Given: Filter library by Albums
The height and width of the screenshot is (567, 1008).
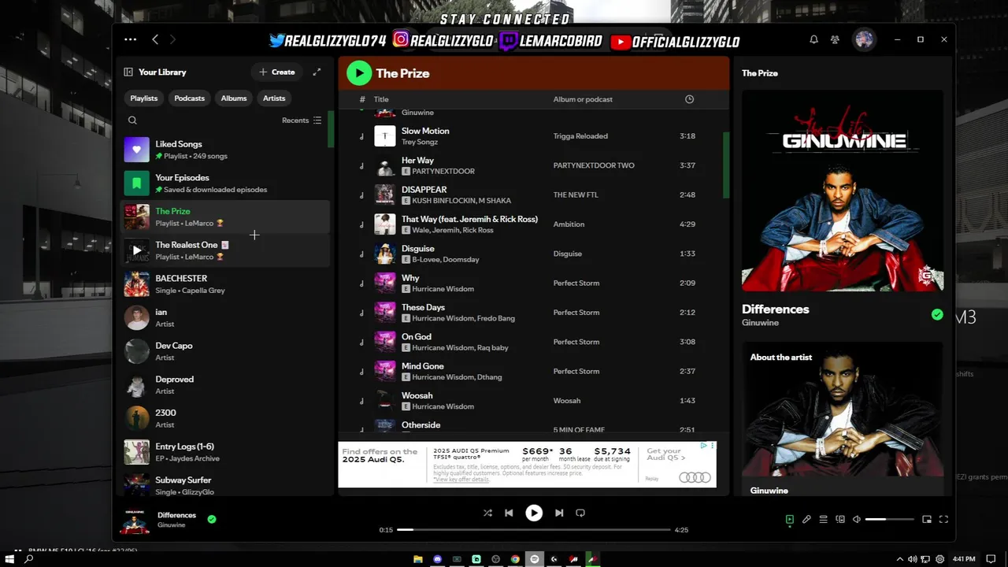Looking at the screenshot, I should click(x=234, y=98).
